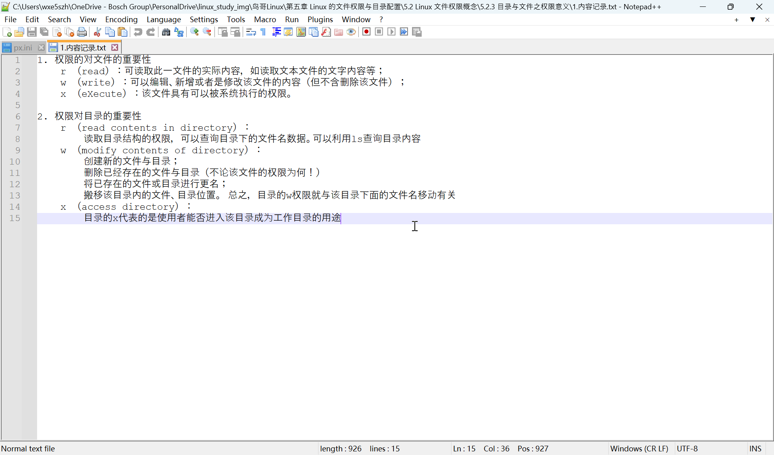Toggle show all characters pilcrow button
The height and width of the screenshot is (455, 774).
(x=263, y=32)
